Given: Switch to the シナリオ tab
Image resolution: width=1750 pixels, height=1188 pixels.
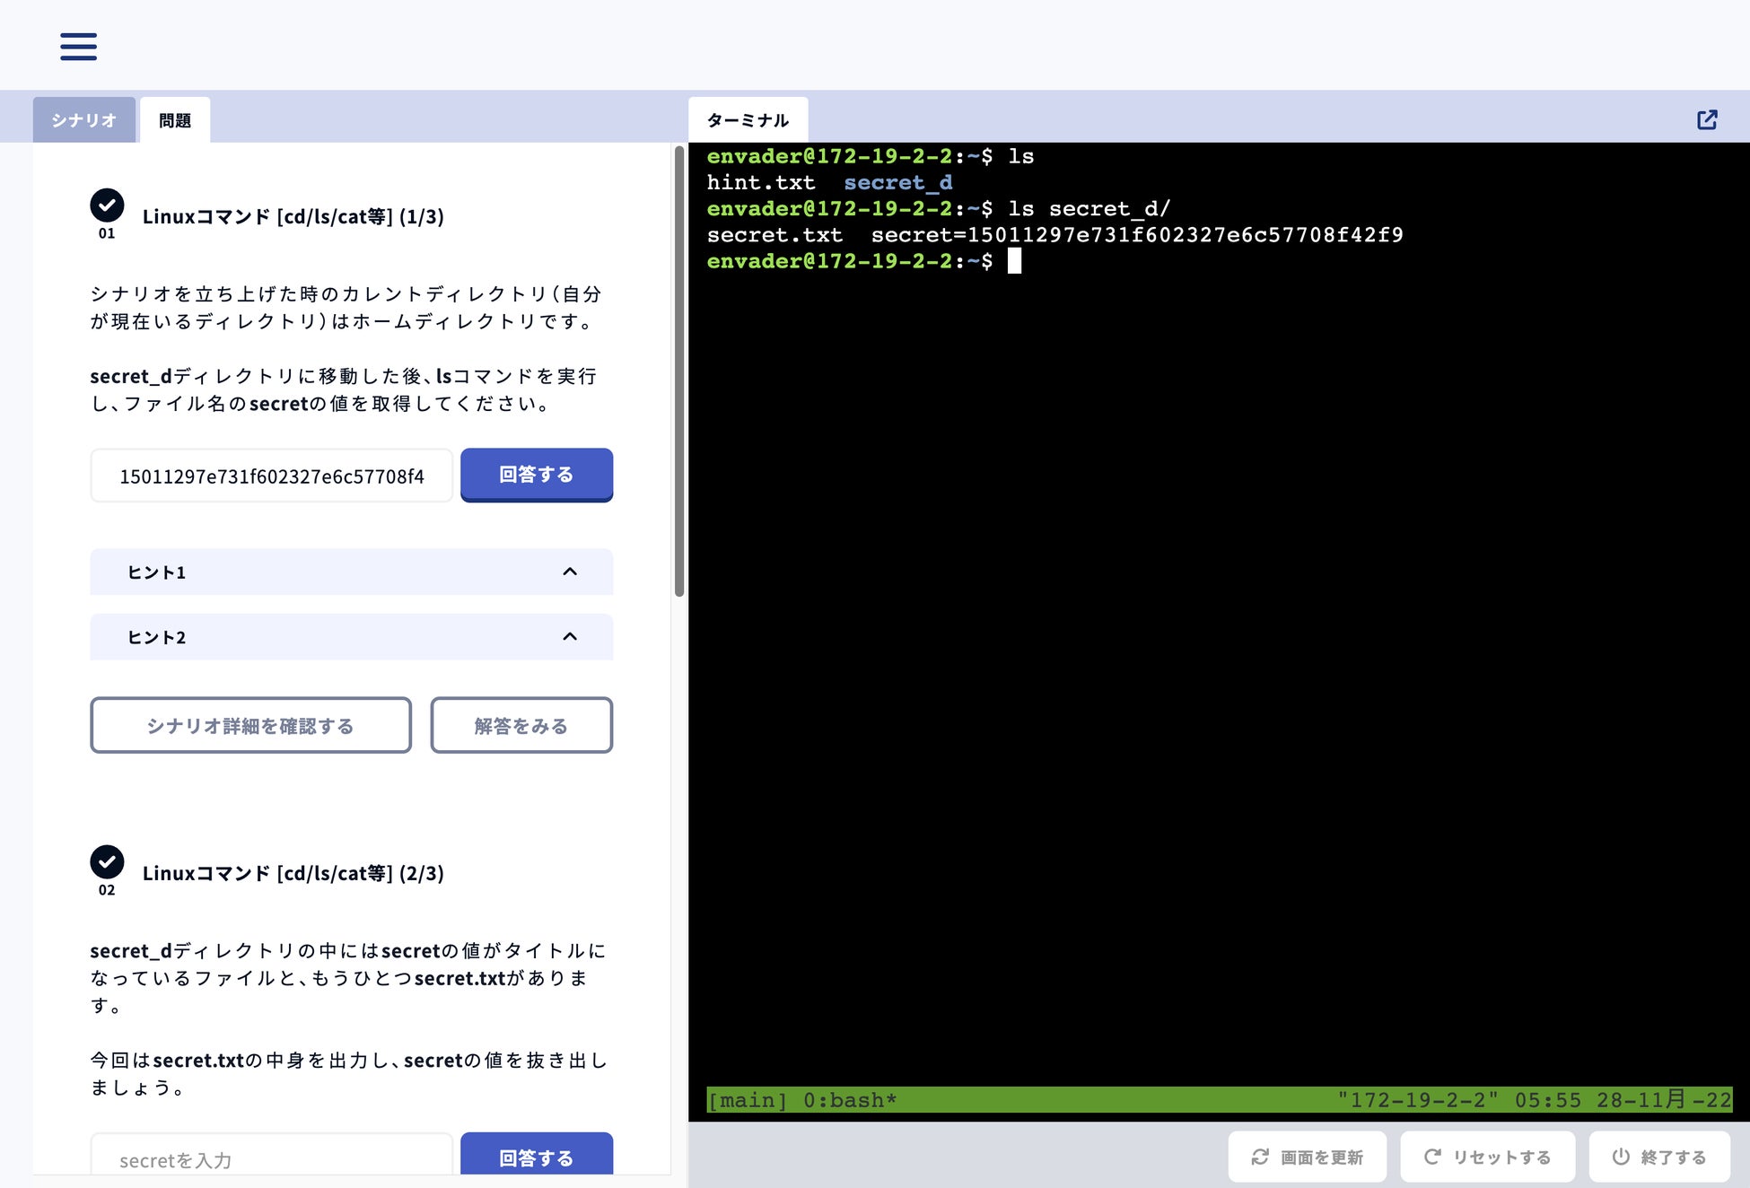Looking at the screenshot, I should (83, 120).
